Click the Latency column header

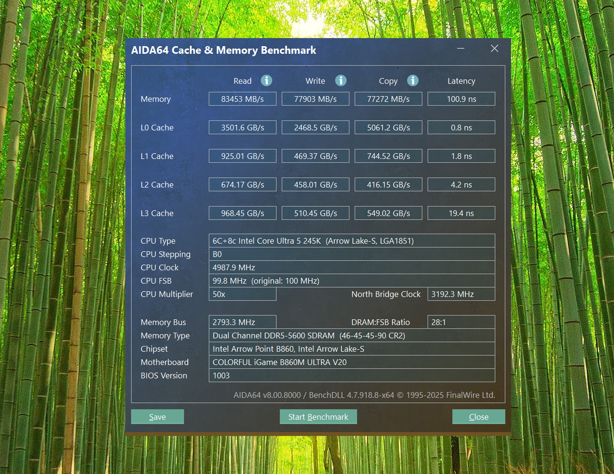click(461, 81)
